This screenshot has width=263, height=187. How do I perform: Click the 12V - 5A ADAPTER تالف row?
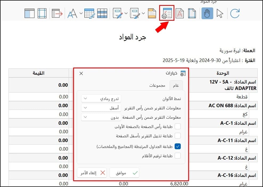click(x=223, y=85)
